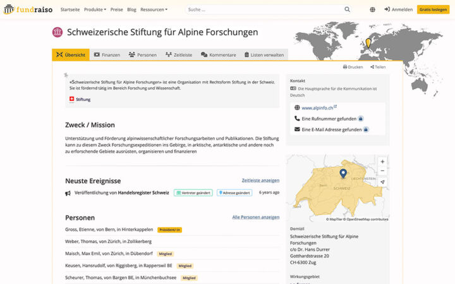Click the Vertreter geändert badge

point(193,192)
